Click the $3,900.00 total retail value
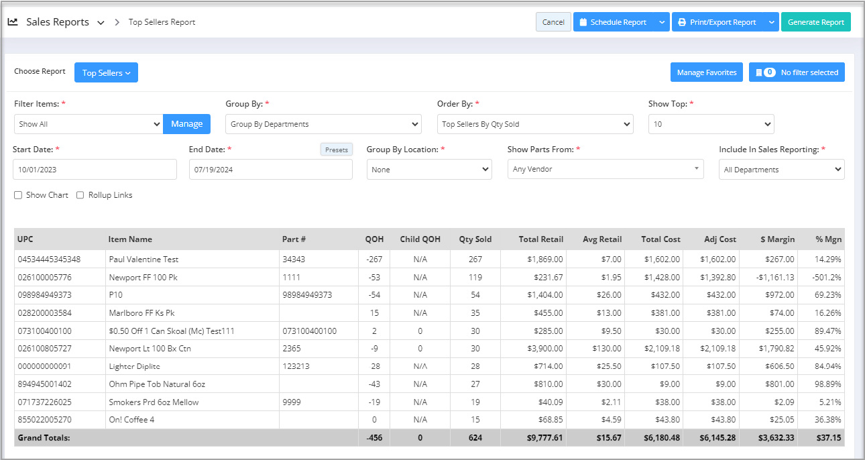 pyautogui.click(x=543, y=349)
